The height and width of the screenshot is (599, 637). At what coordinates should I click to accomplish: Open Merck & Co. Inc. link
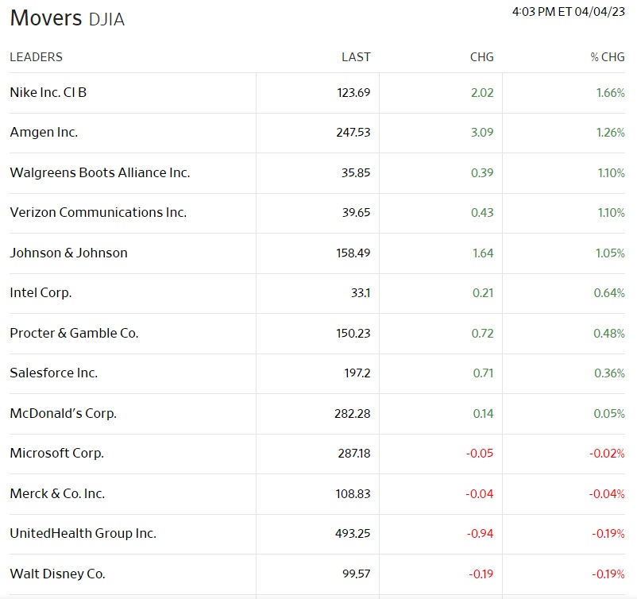[57, 494]
